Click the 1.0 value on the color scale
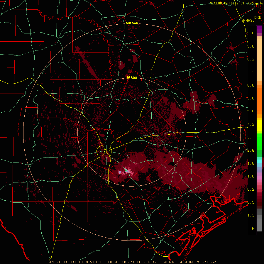Viewport: 264px width, 264px height. (x=251, y=176)
